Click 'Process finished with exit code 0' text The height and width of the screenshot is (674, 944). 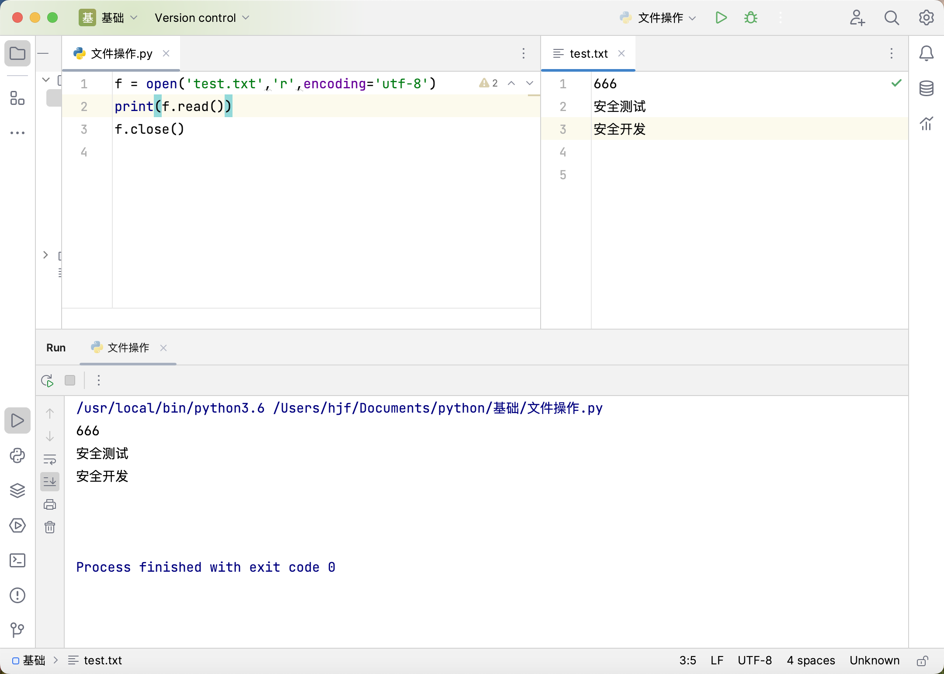(206, 567)
